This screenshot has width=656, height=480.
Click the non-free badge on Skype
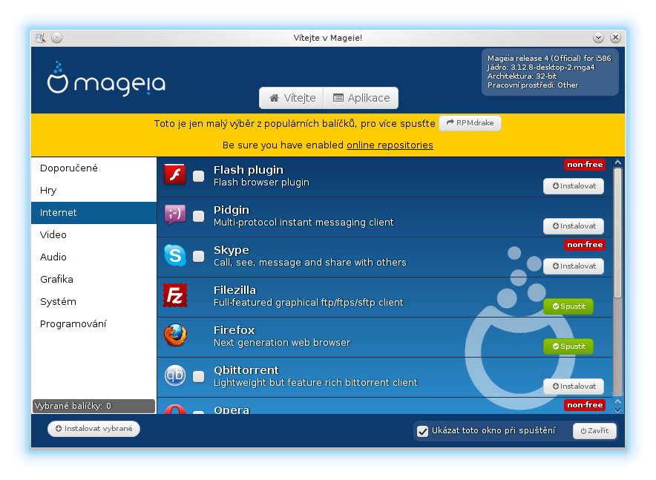click(585, 245)
